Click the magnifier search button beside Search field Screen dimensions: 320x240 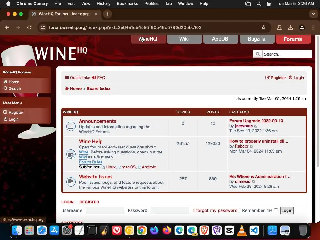click(x=258, y=54)
